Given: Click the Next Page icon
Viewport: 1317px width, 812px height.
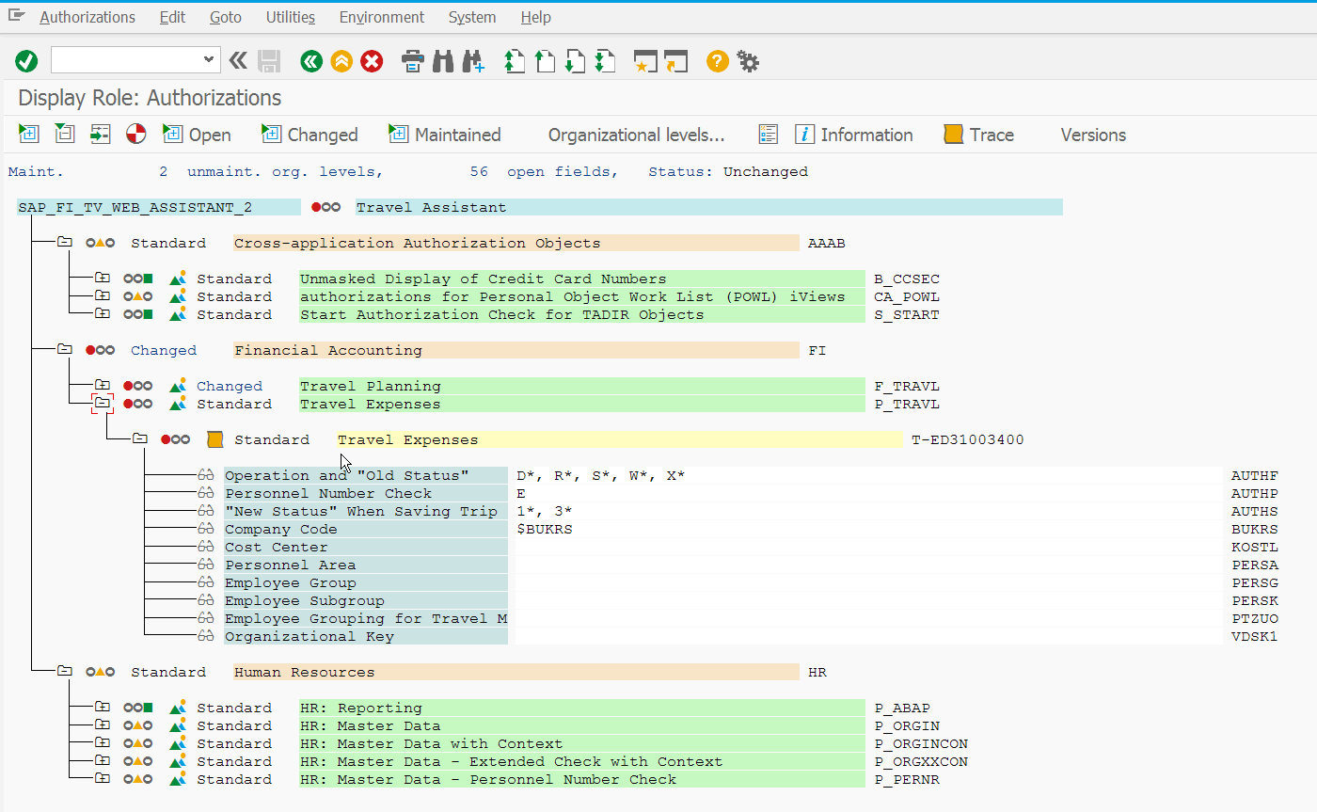Looking at the screenshot, I should tap(575, 62).
